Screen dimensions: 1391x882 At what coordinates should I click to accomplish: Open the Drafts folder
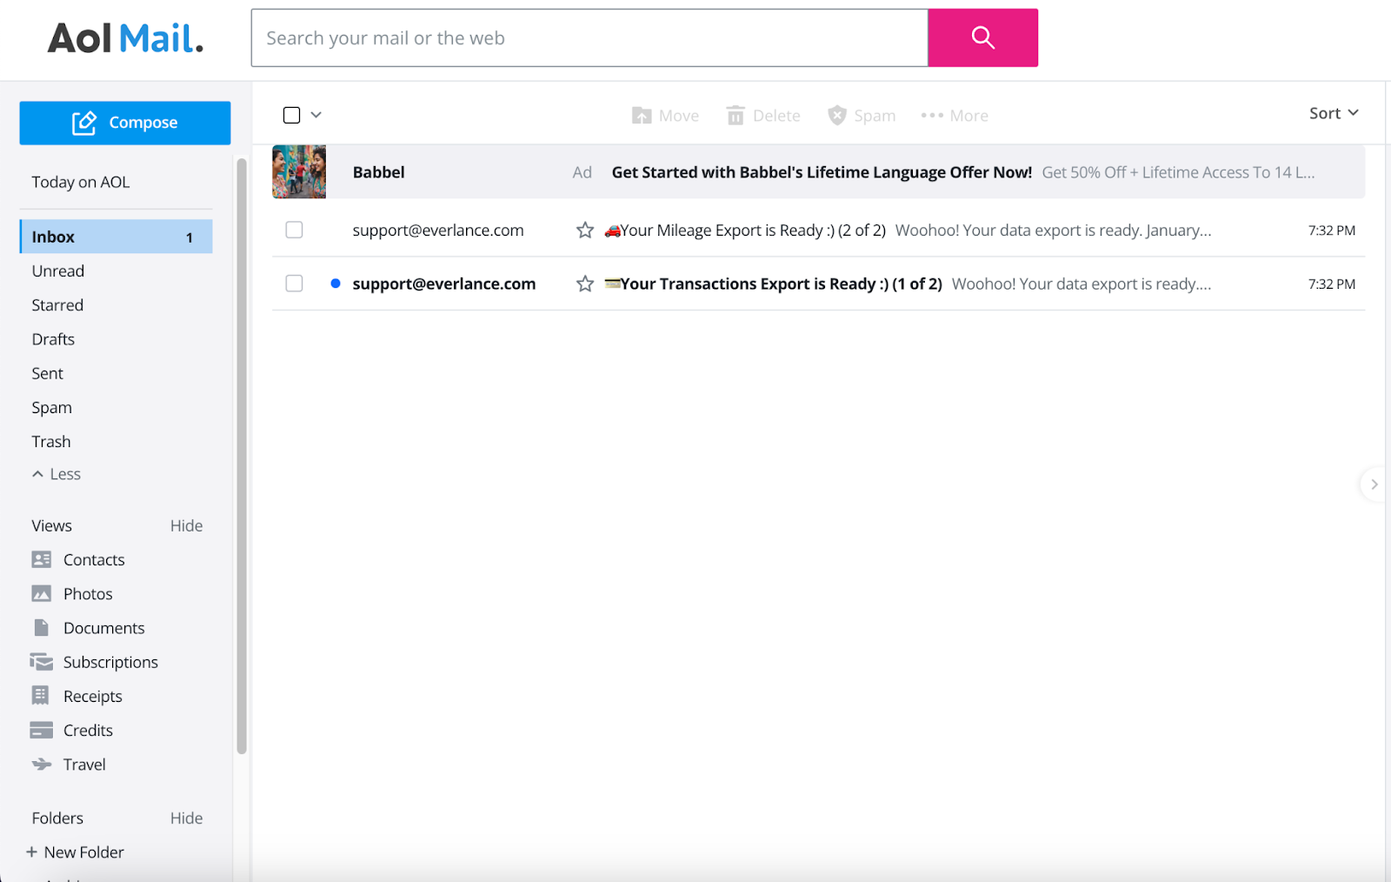53,339
